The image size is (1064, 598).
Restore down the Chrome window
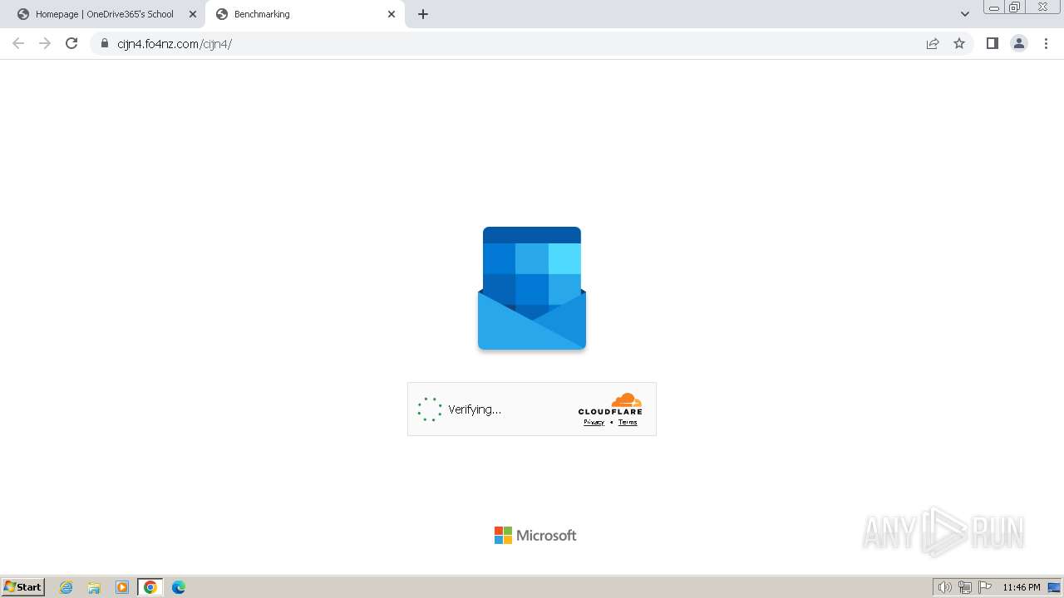(1015, 7)
